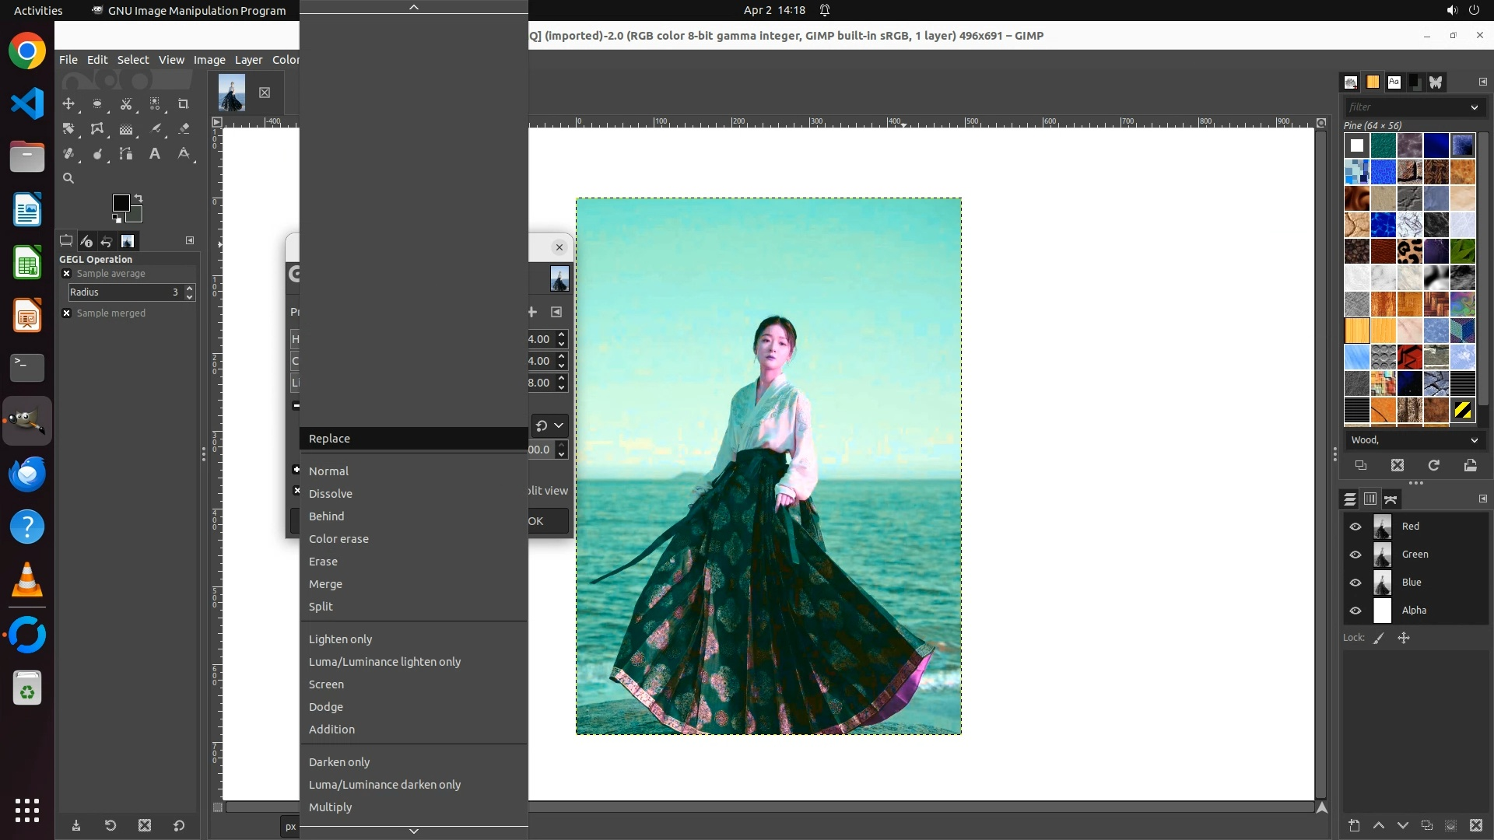Screen dimensions: 1494x840
Task: Select the Eraser tool
Action: (x=184, y=128)
